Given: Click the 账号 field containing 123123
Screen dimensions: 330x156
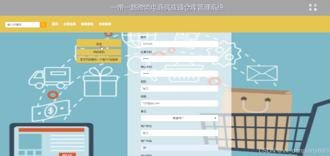Looking at the screenshot, I should point(179,44).
